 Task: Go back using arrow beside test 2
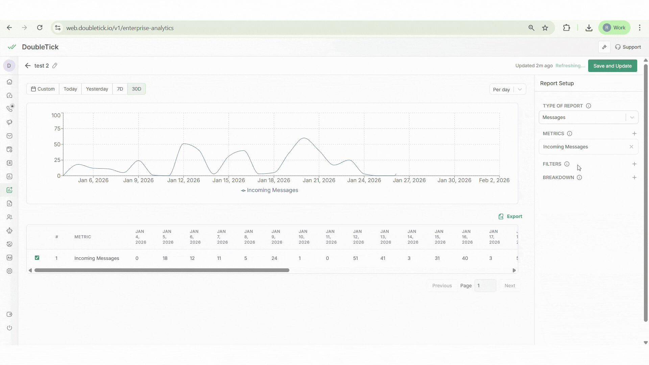(x=28, y=66)
